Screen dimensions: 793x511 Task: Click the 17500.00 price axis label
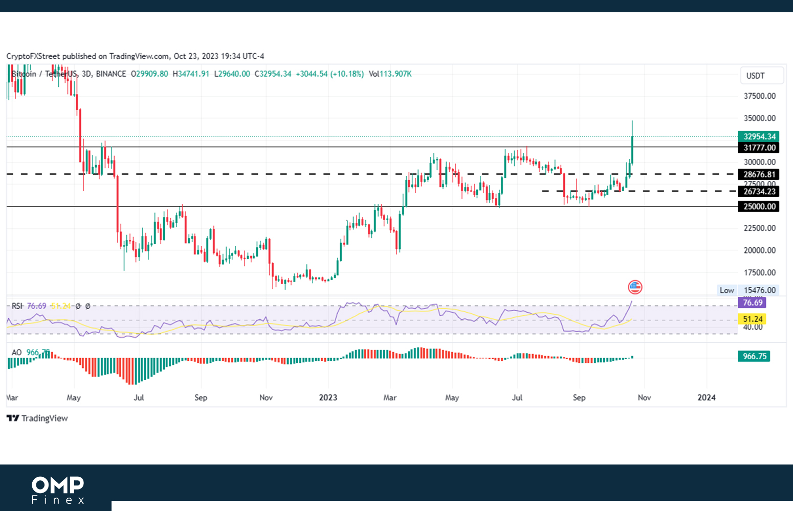(760, 272)
